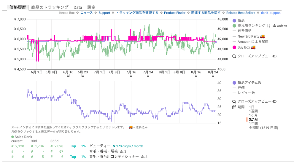Toggle 参考価格 line visibility in legend

(x=244, y=31)
